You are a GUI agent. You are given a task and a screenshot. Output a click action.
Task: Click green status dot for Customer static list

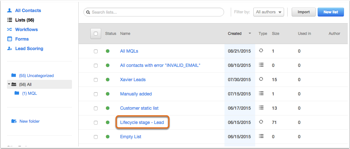tap(107, 108)
